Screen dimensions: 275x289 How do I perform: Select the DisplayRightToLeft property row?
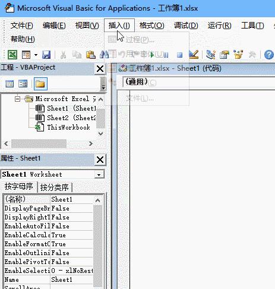tap(48, 217)
